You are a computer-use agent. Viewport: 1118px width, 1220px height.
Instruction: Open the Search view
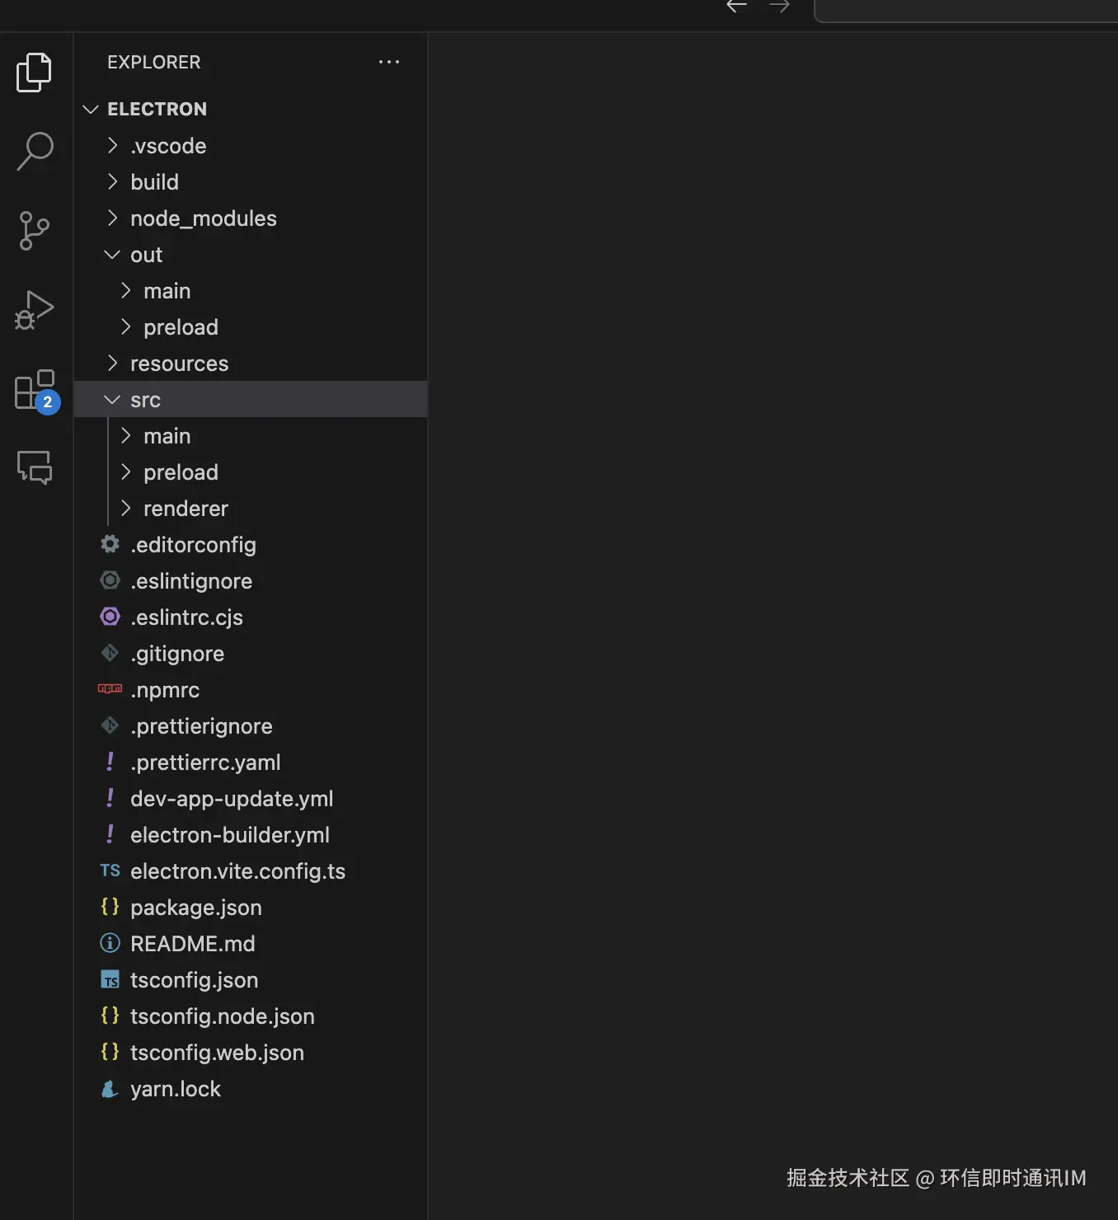[35, 152]
